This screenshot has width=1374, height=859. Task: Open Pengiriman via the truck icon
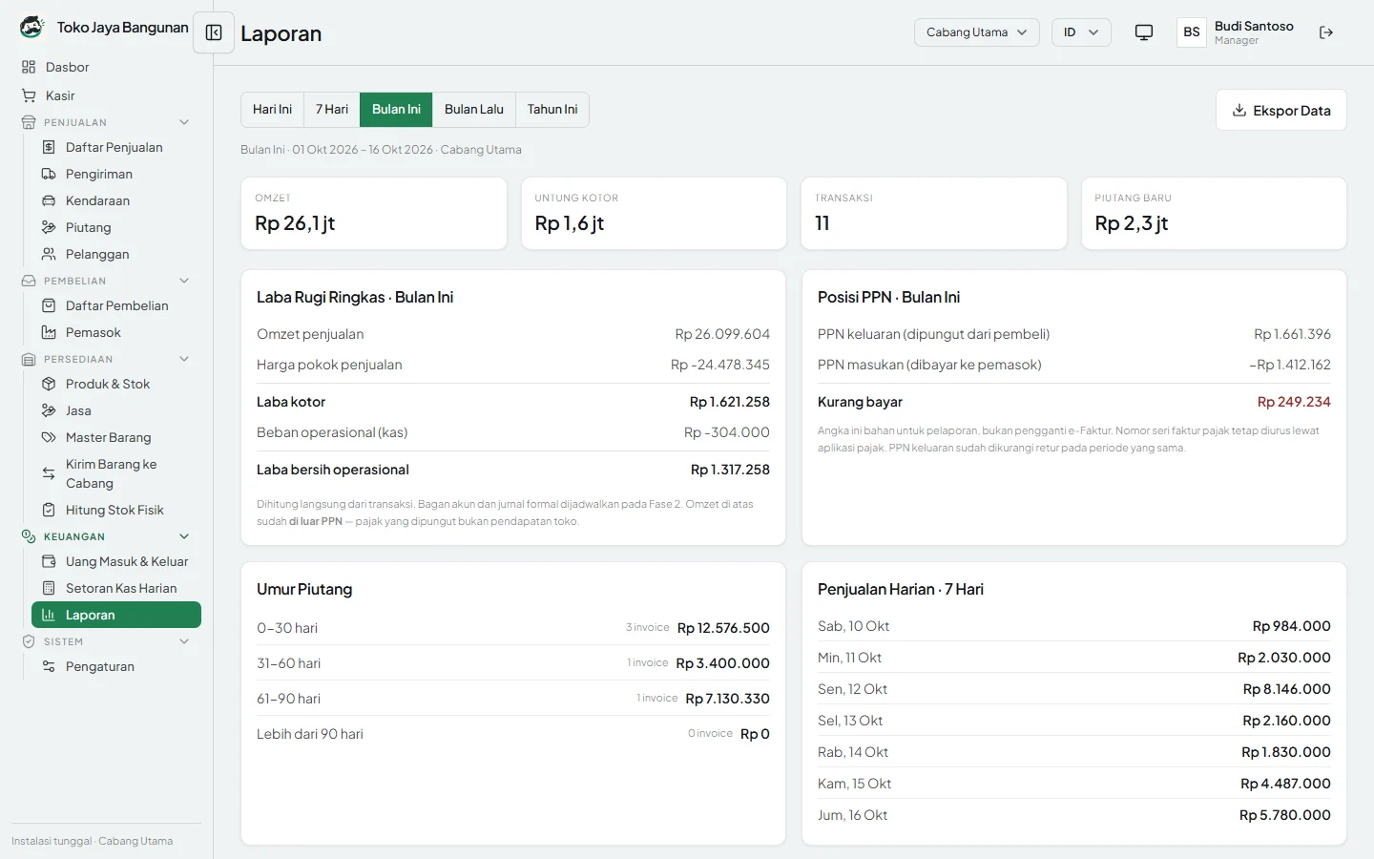click(x=49, y=174)
